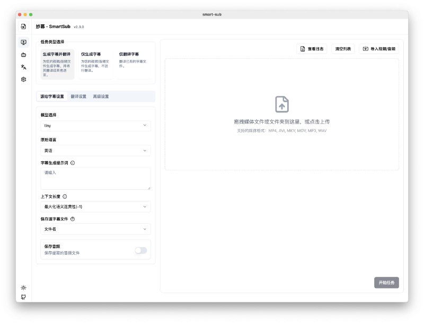
Task: Click info icon beside 上下文长度
Action: pyautogui.click(x=65, y=196)
